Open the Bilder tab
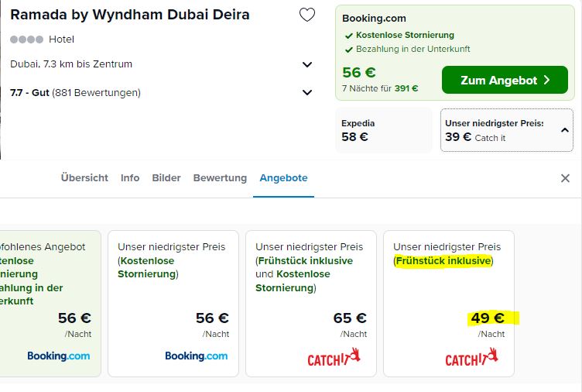Viewport: 582px width, 392px height. click(x=166, y=178)
